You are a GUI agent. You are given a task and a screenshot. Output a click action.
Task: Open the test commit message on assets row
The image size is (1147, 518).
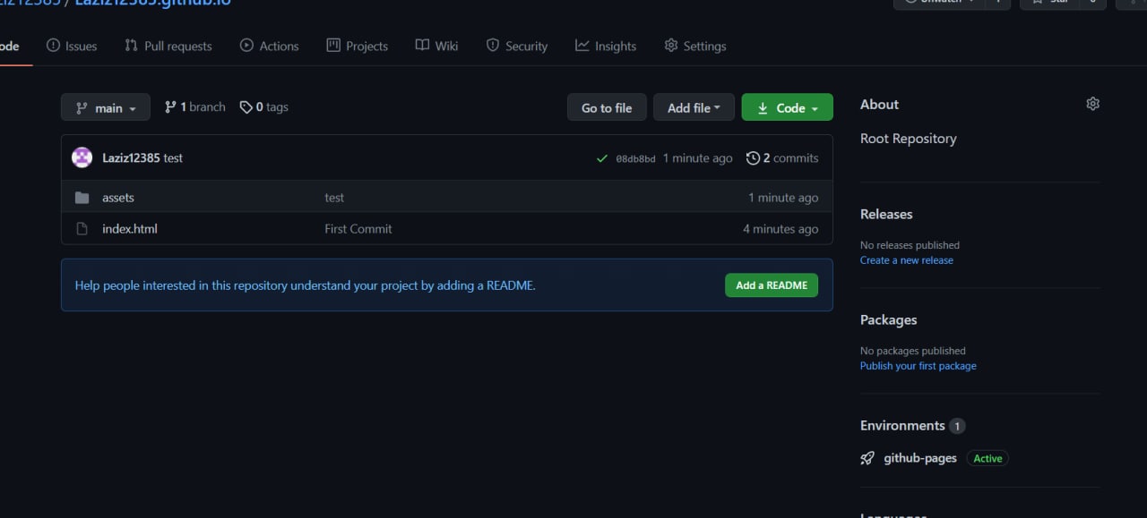coord(334,197)
